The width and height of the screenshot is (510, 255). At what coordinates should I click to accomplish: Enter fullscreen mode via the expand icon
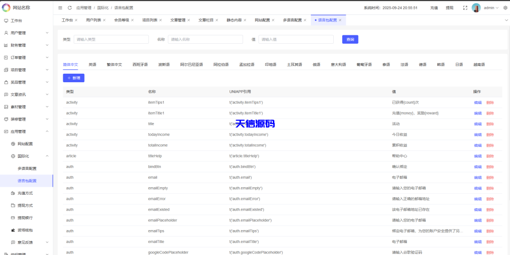pyautogui.click(x=465, y=8)
